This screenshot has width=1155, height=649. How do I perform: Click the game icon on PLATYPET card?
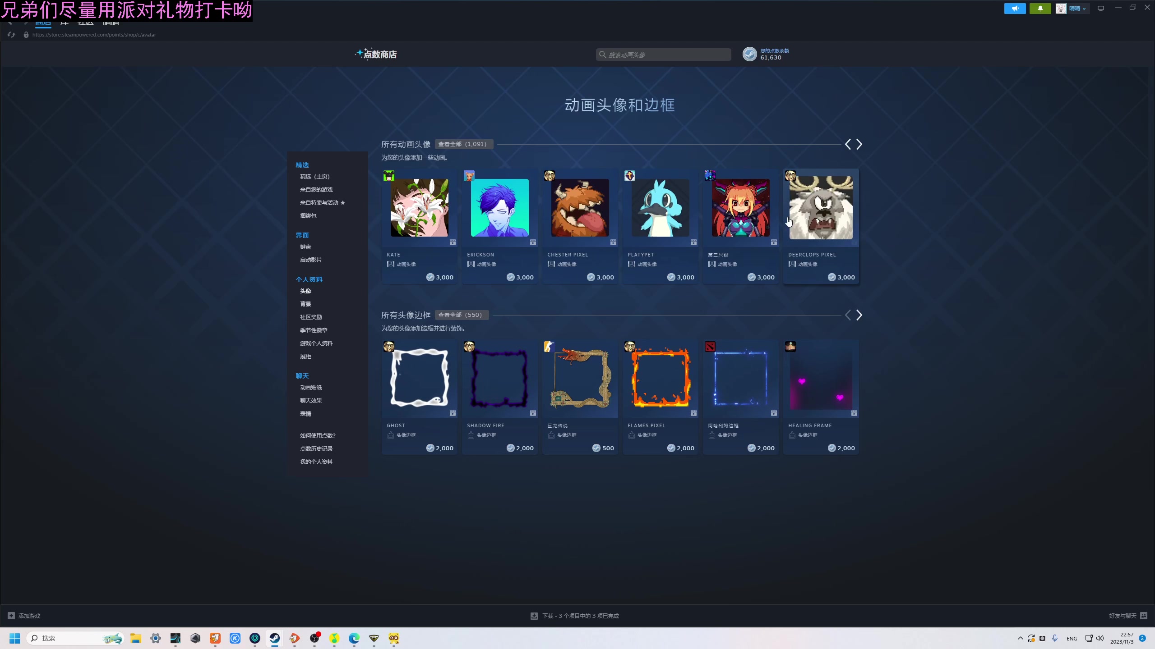tap(629, 176)
